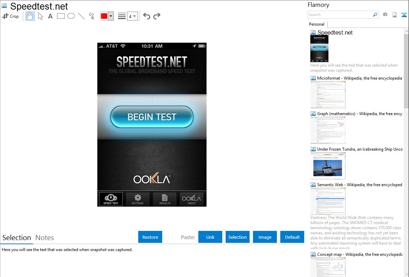Open the Personal tab

coord(316,24)
